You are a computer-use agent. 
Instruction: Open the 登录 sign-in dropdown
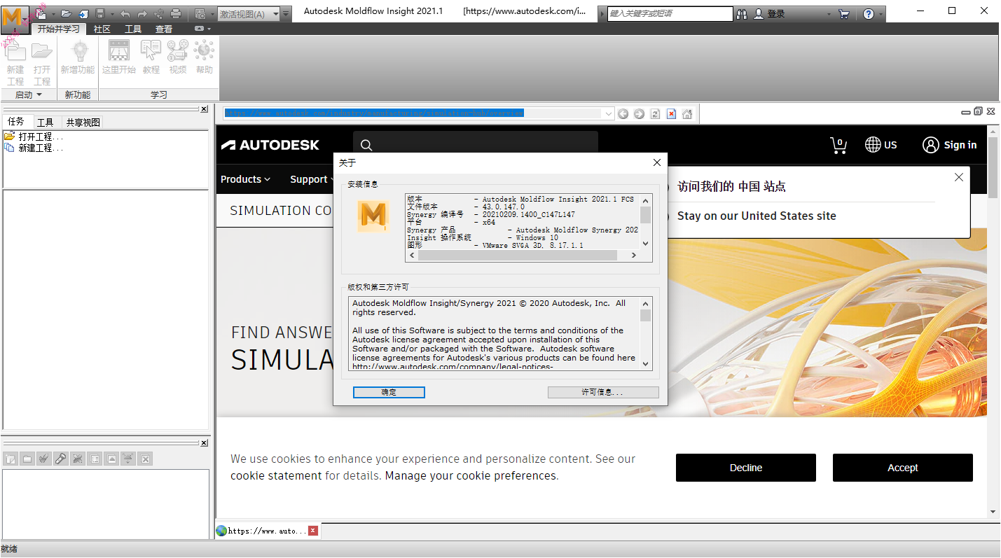coord(829,14)
